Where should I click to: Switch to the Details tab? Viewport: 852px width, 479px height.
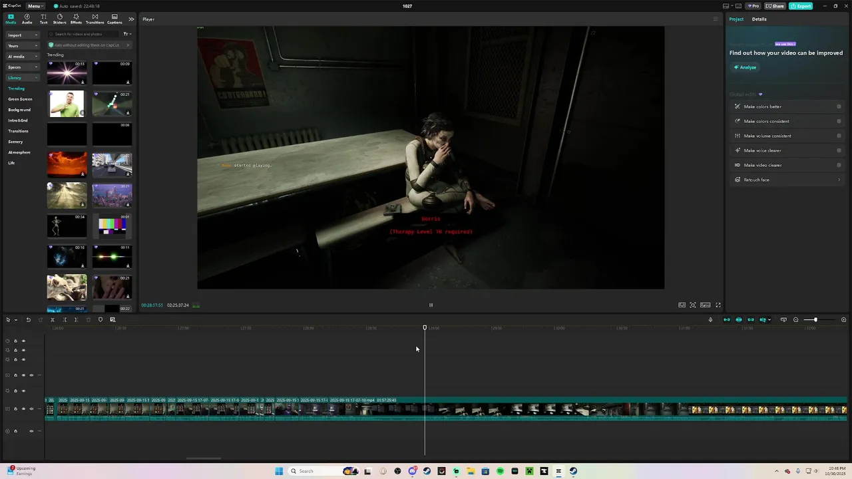(x=759, y=19)
